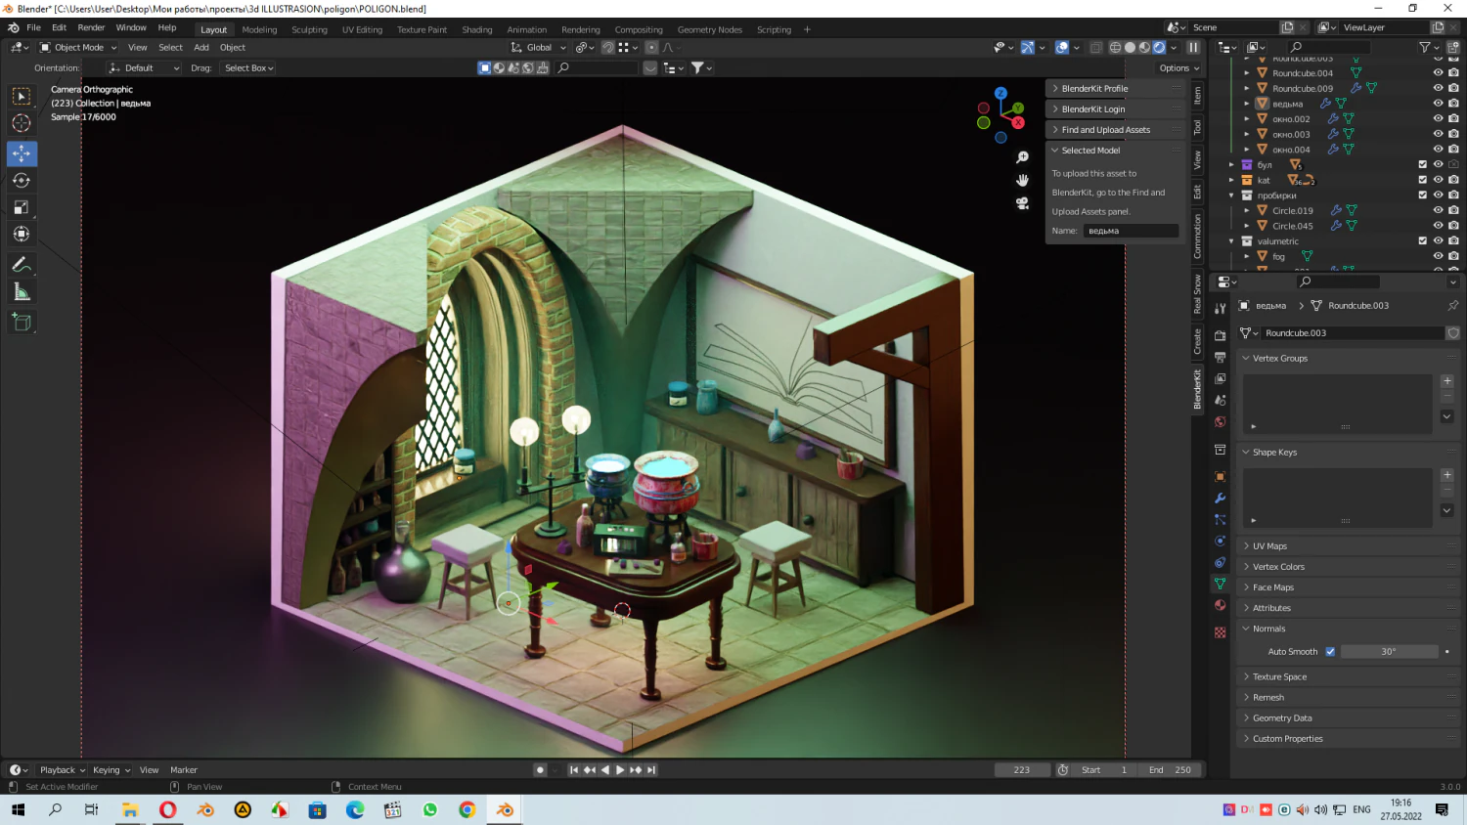
Task: Open the World properties tab
Action: point(1220,422)
